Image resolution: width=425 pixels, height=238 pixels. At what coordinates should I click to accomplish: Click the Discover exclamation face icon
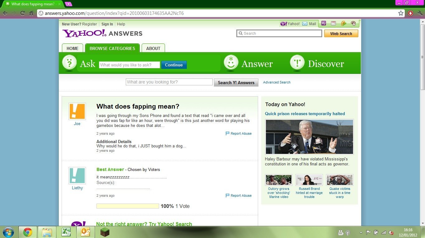(297, 63)
